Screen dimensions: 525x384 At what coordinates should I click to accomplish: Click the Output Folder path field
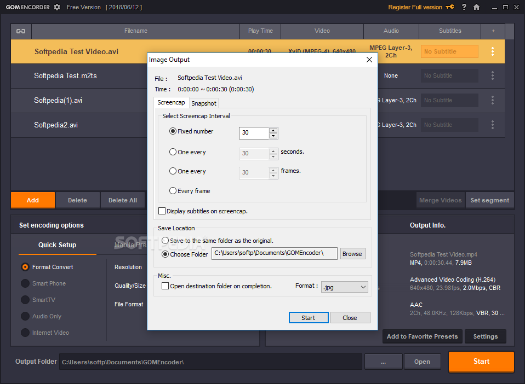click(210, 362)
